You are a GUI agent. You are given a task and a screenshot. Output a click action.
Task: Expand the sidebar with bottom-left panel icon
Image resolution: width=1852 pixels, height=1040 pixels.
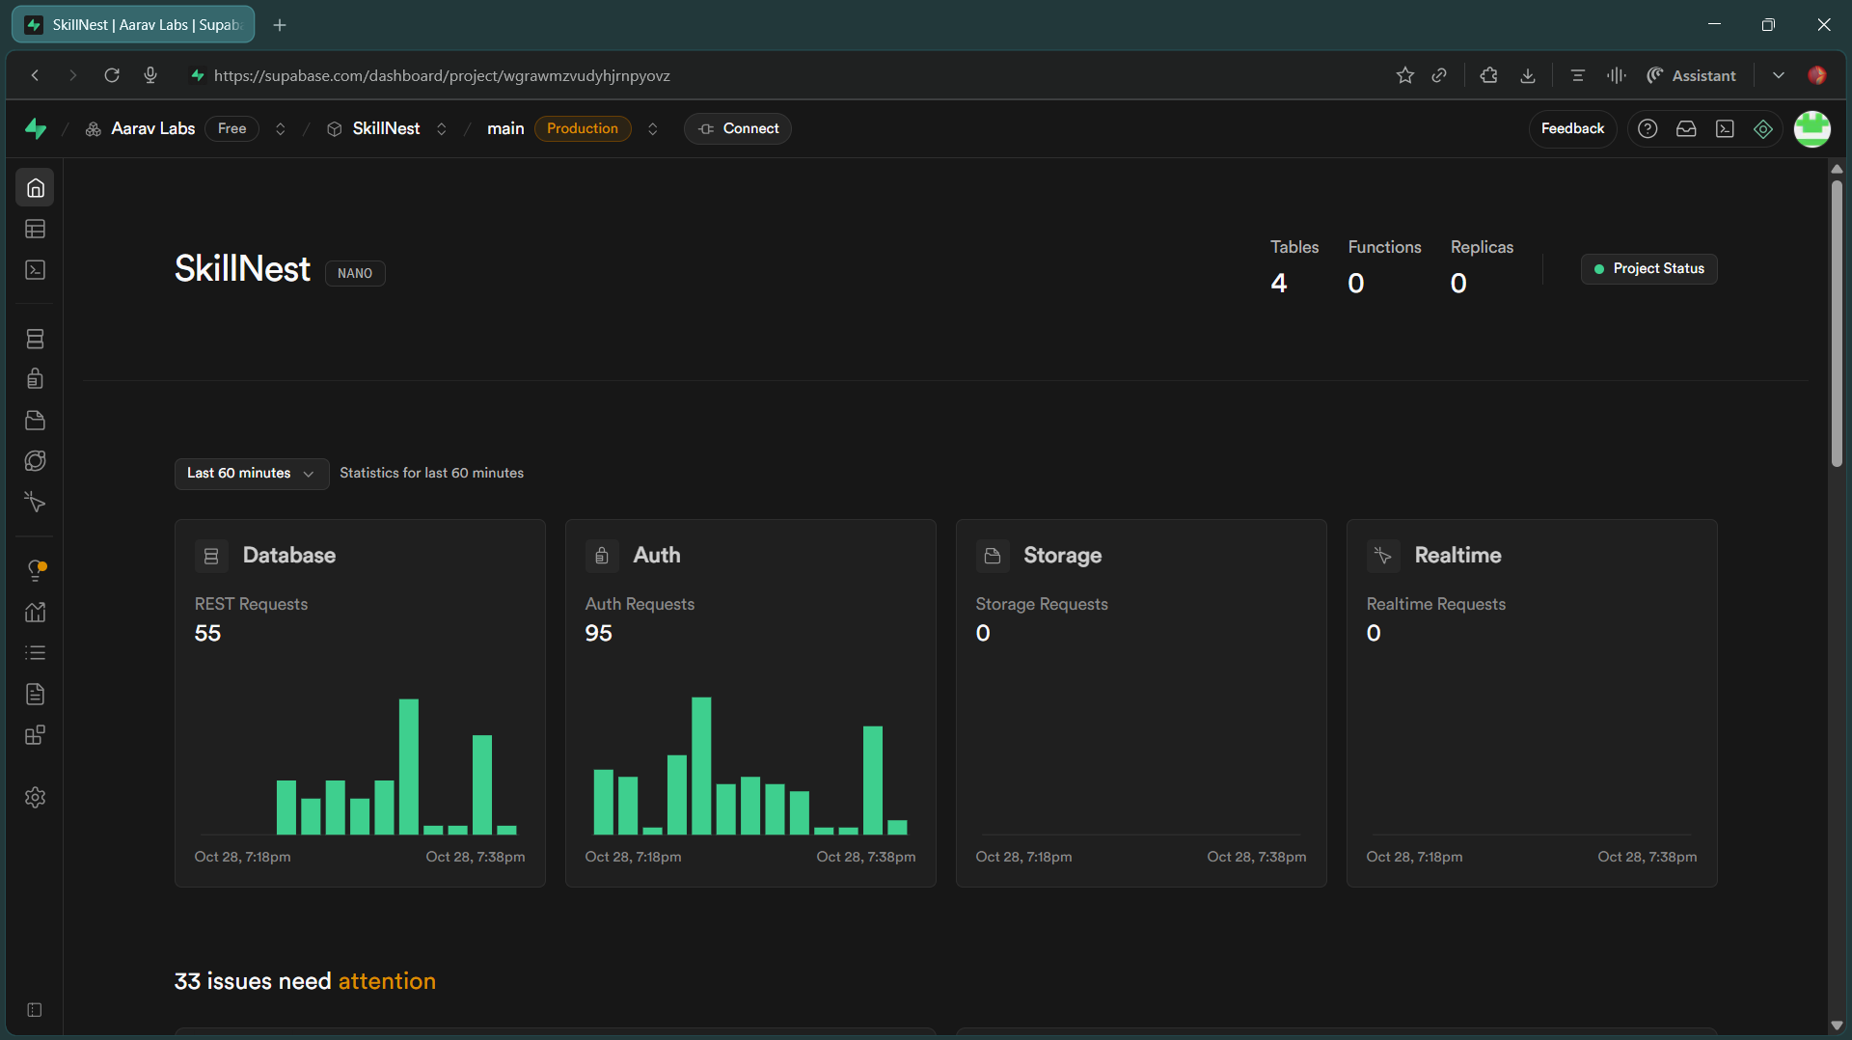pos(35,1010)
